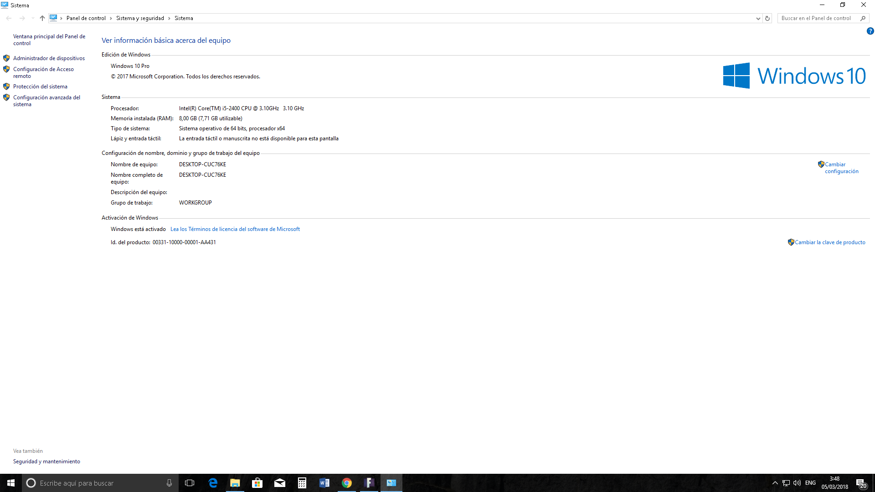Click the refresh button beside address bar
Viewport: 875px width, 492px height.
(x=767, y=18)
